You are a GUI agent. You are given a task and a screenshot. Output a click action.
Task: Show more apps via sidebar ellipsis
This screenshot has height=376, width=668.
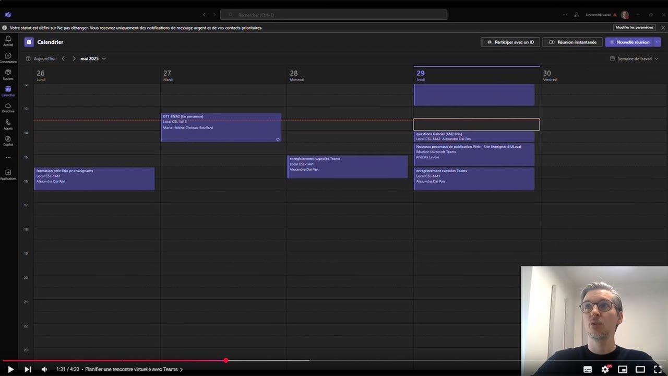coord(8,157)
